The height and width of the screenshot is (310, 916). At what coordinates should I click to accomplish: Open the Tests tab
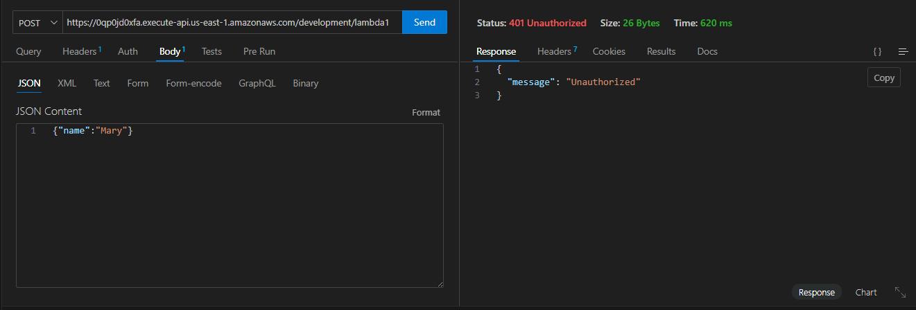(211, 51)
